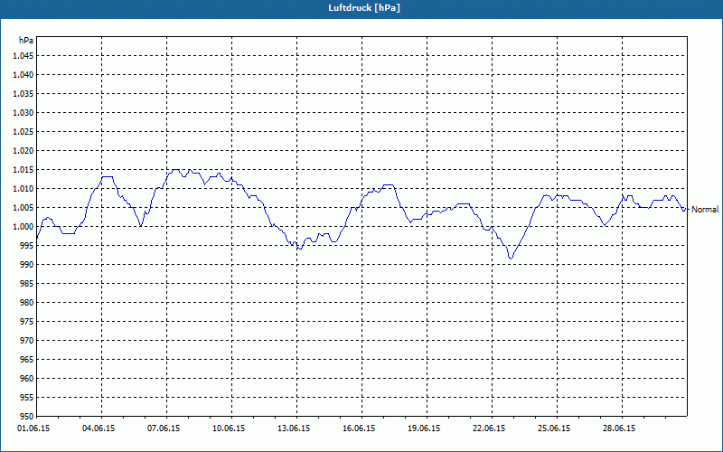Select the 22.06.15 date label
The width and height of the screenshot is (723, 452).
point(489,428)
